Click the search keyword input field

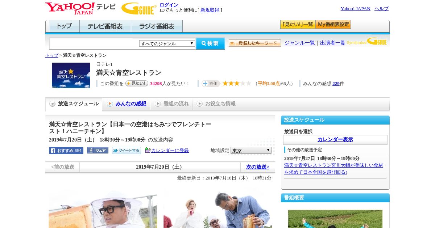tap(94, 43)
